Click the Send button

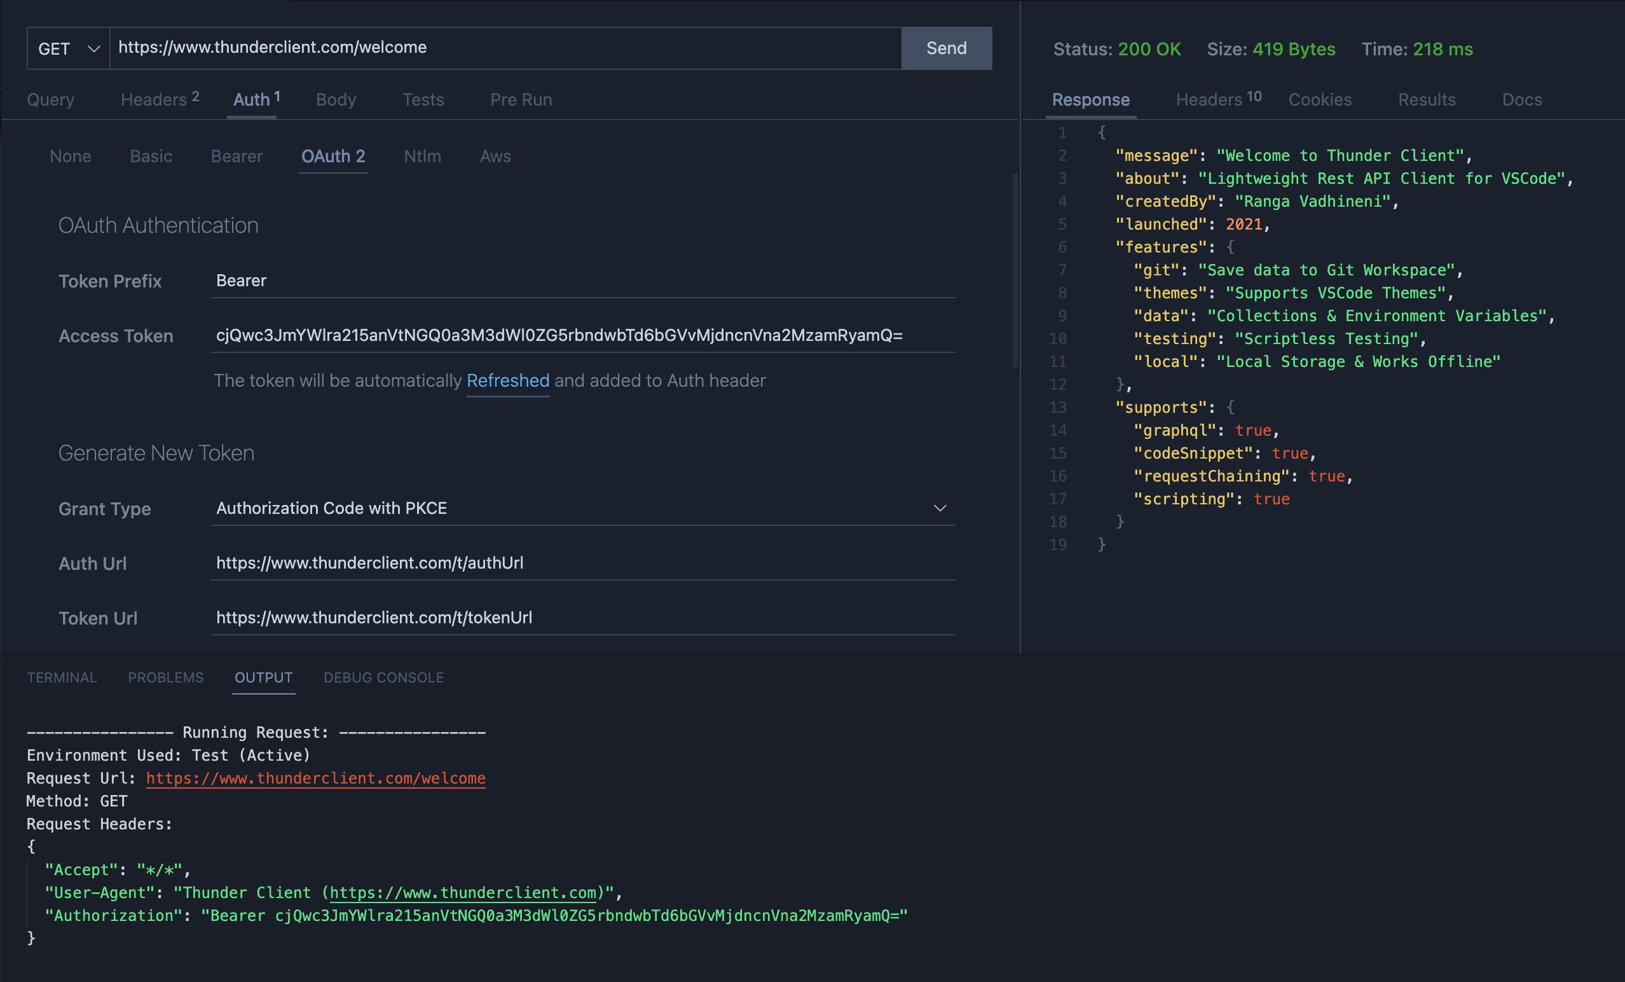(946, 48)
